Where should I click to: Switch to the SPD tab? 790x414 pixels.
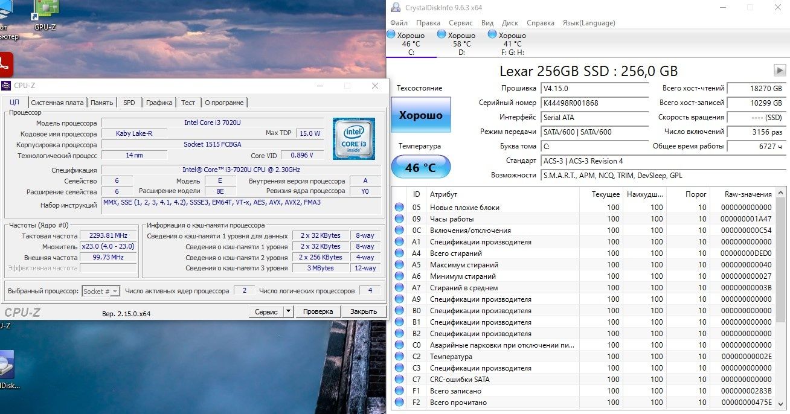click(129, 103)
